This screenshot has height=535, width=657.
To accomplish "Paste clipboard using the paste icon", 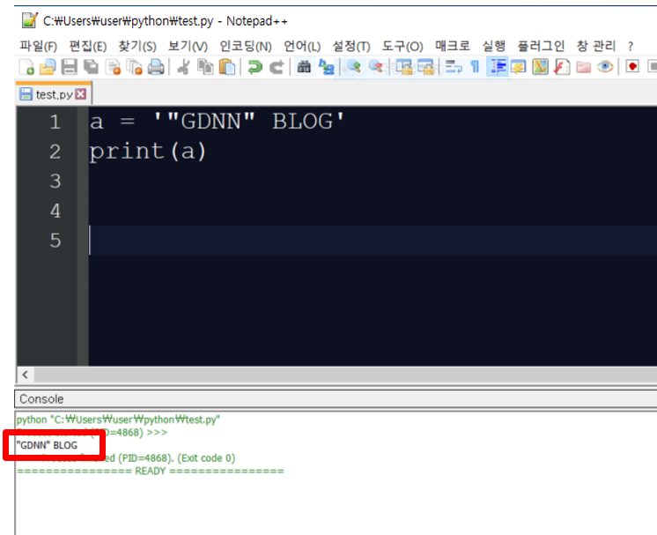I will (227, 67).
